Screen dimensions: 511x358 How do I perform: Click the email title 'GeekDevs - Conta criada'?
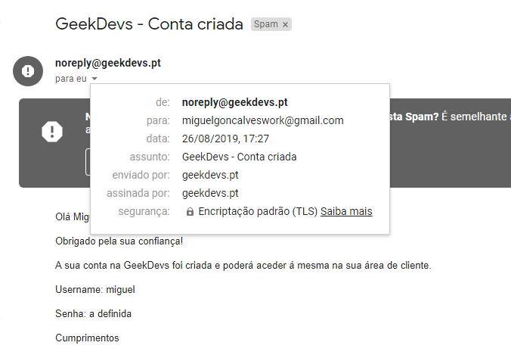click(149, 24)
